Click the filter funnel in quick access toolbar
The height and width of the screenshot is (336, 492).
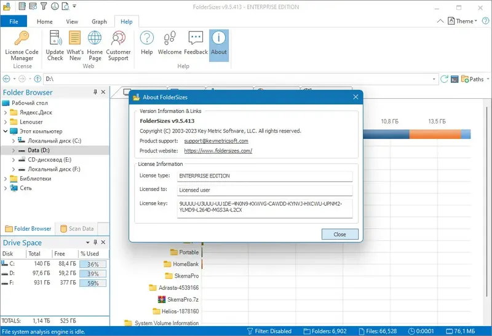point(44,6)
